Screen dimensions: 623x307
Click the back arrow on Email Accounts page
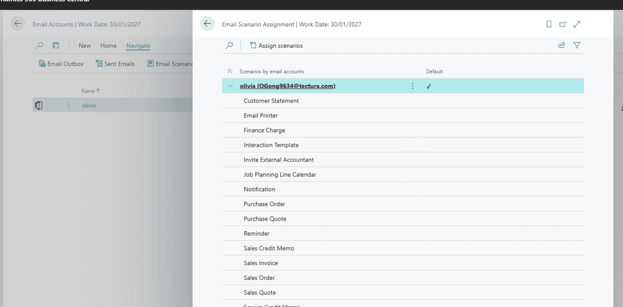(x=18, y=23)
